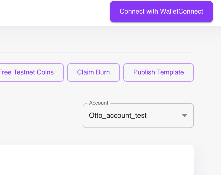The width and height of the screenshot is (221, 175).
Task: Select the Publish Template button
Action: [159, 72]
